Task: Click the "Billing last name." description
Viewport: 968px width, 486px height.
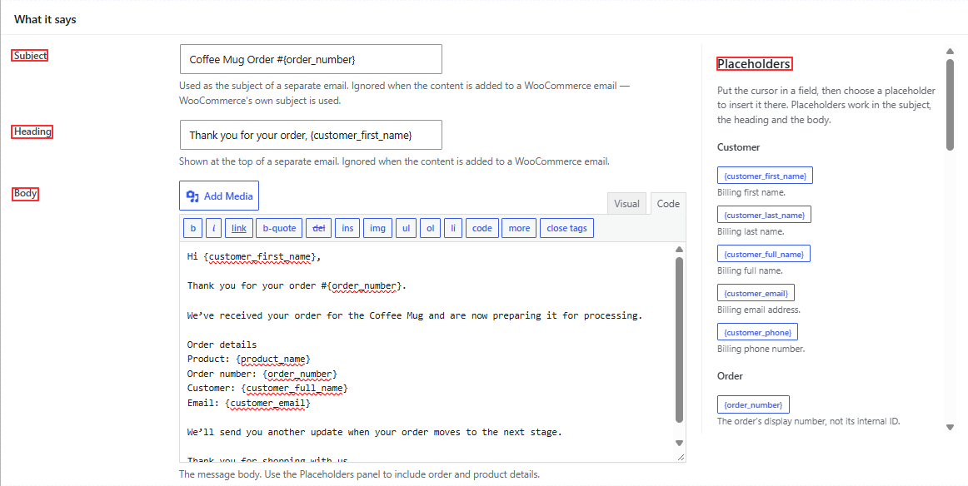Action: (751, 231)
